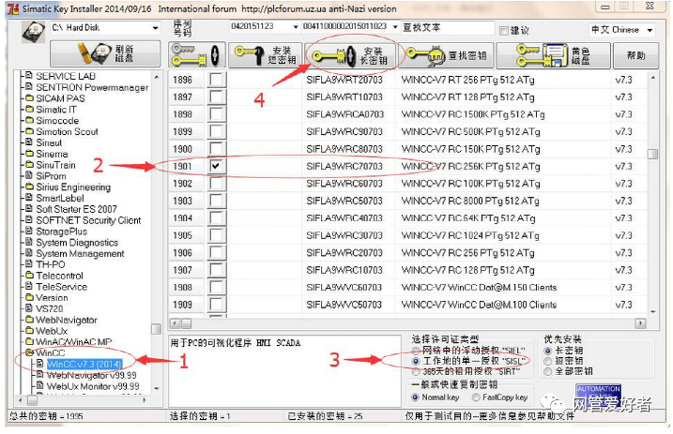This screenshot has width=673, height=434.
Task: Select the FastCopy key radio button
Action: [x=476, y=397]
